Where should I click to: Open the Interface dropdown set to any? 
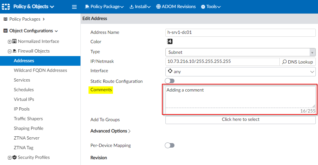coord(240,72)
